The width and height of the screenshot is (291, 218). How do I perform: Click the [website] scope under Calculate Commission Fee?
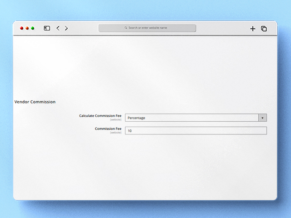[x=115, y=120]
